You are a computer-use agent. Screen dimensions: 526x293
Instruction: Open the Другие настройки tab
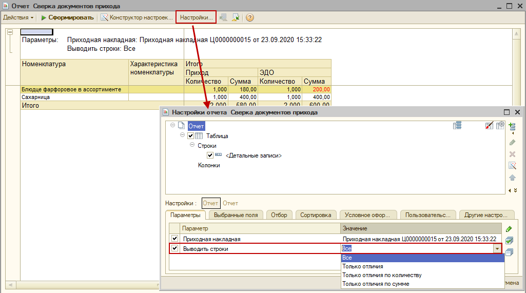(486, 215)
